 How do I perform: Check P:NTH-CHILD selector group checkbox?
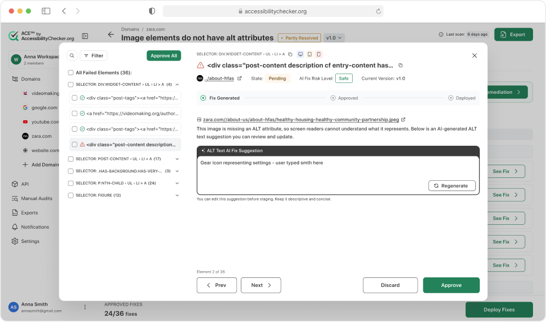click(x=71, y=184)
